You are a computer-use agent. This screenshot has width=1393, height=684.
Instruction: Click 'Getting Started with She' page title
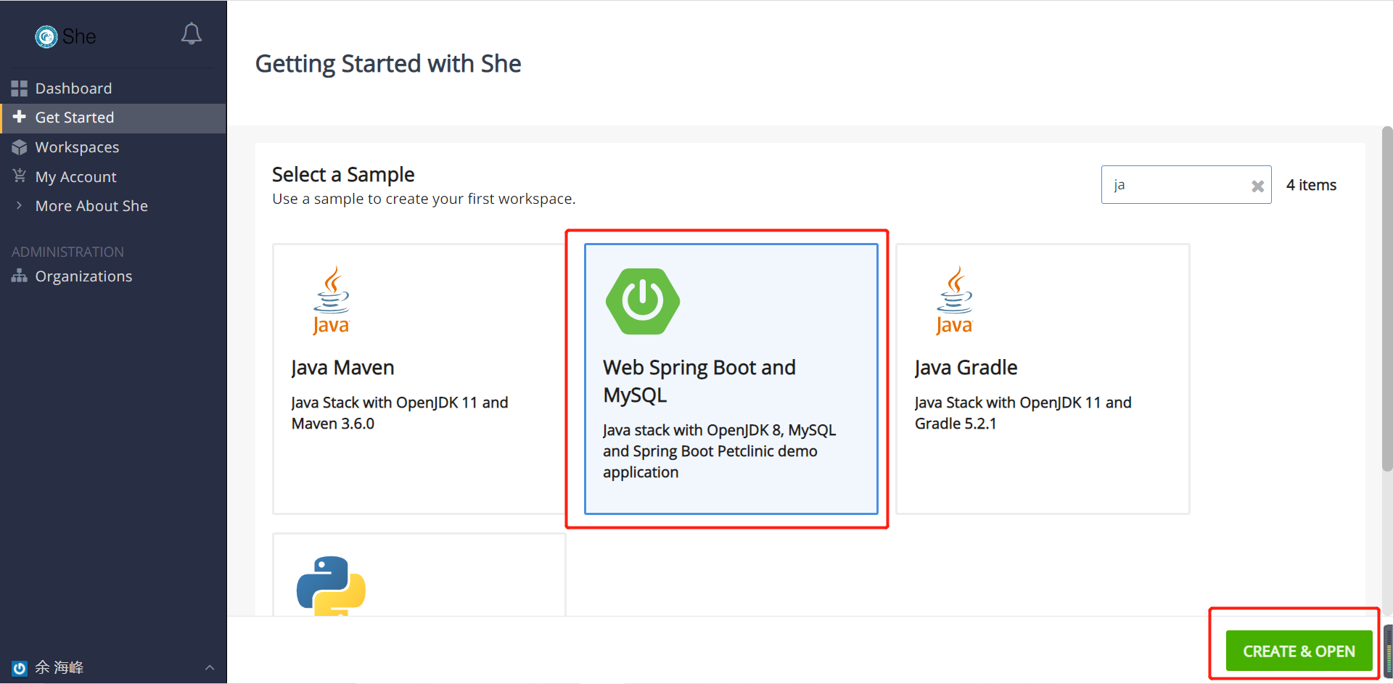[x=388, y=64]
